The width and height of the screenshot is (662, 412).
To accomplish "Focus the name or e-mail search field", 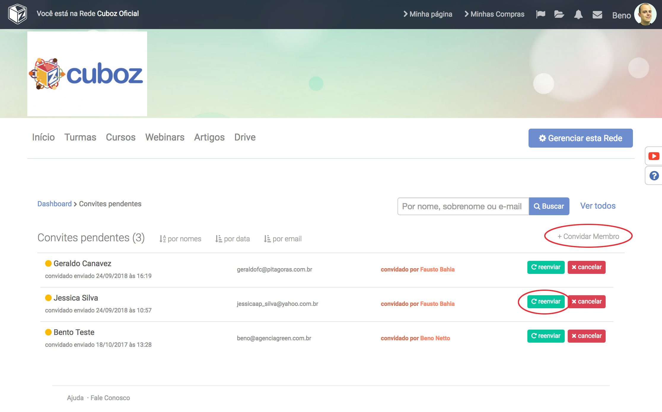I will point(463,206).
